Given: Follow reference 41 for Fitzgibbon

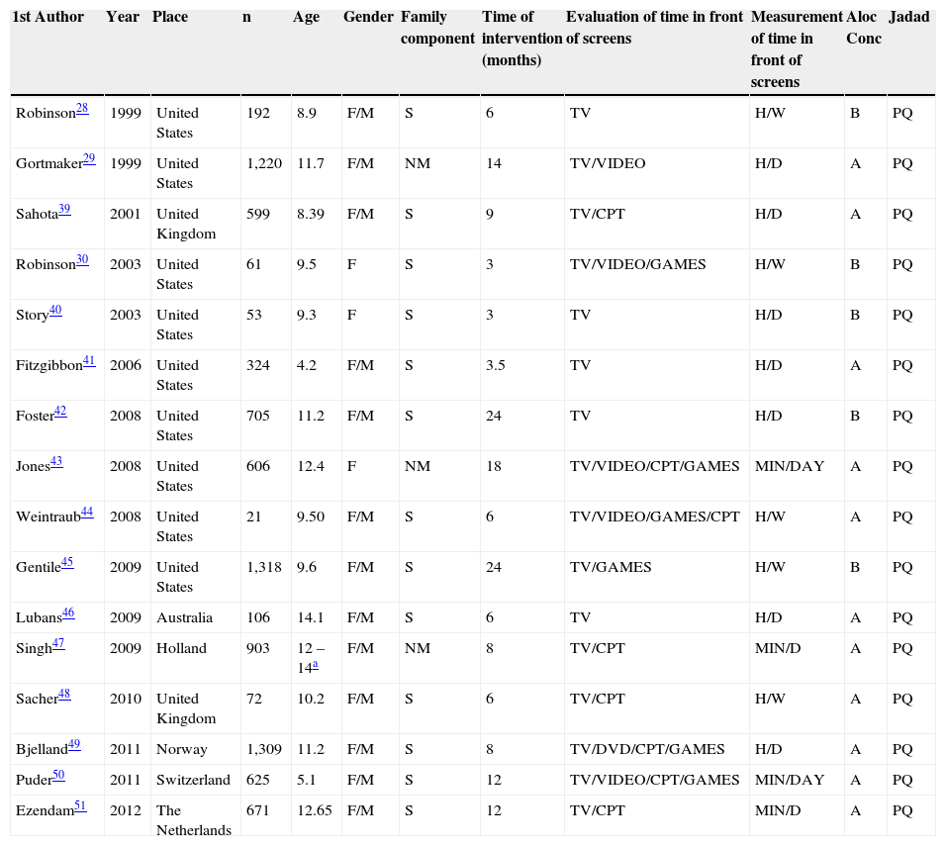Looking at the screenshot, I should click(x=89, y=361).
